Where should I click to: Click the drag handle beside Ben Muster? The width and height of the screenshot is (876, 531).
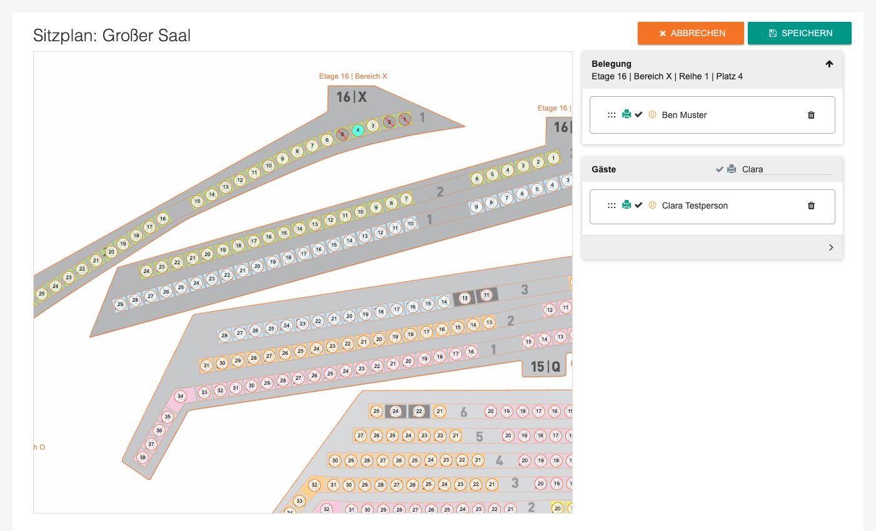pos(612,115)
